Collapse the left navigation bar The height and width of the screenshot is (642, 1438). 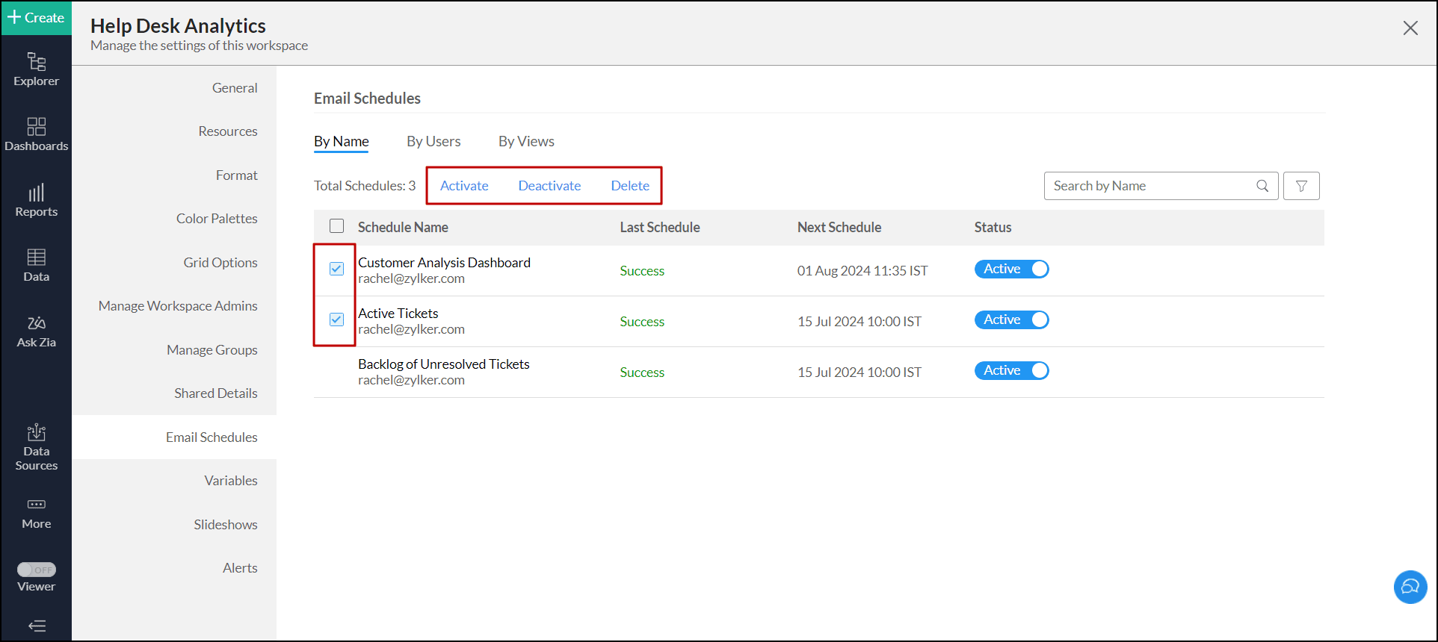click(37, 626)
